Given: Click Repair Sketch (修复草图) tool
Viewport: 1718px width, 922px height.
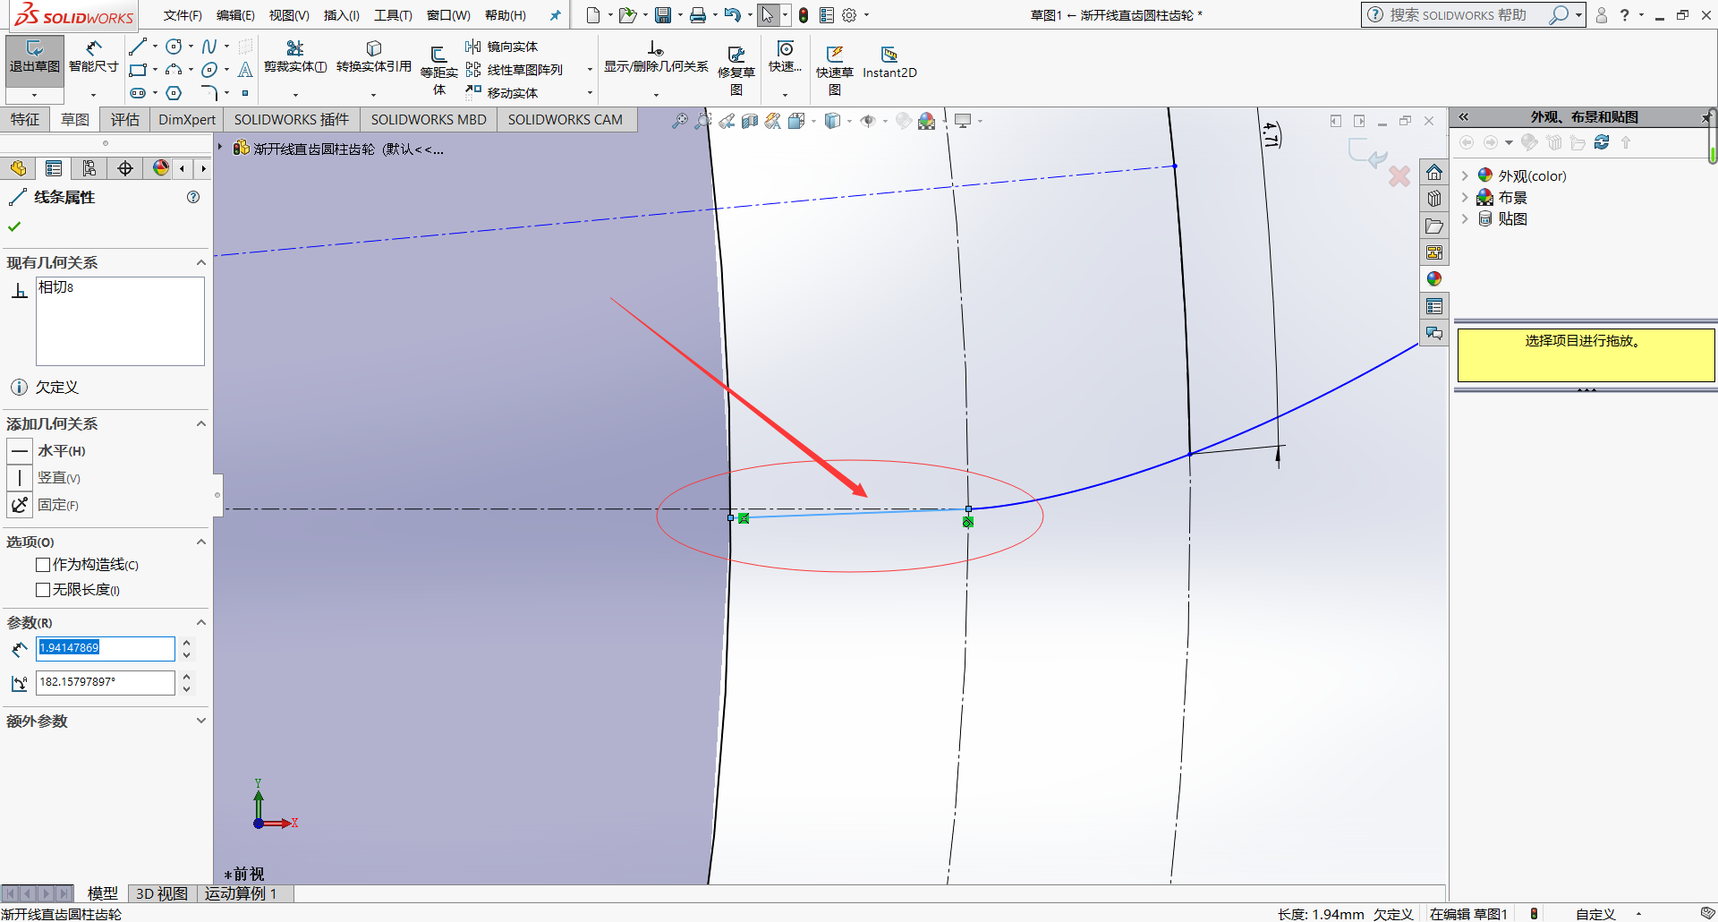Looking at the screenshot, I should coord(736,70).
